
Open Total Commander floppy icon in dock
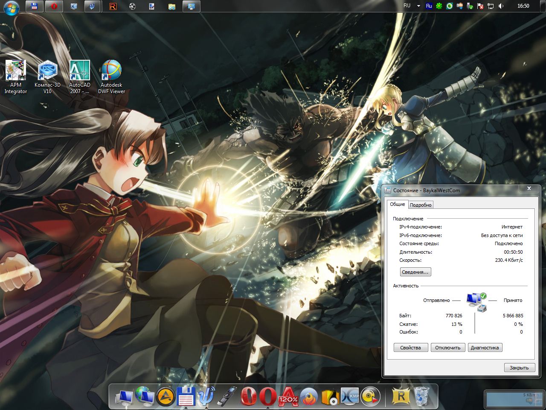(186, 397)
